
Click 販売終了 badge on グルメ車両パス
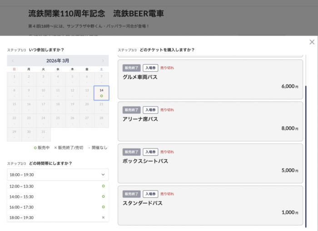131,68
